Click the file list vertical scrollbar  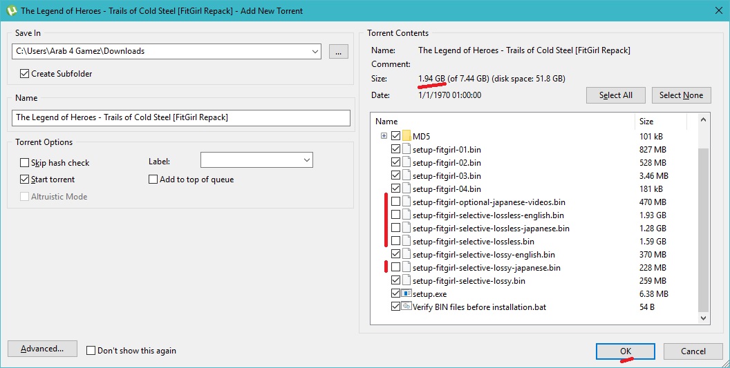[x=704, y=228]
